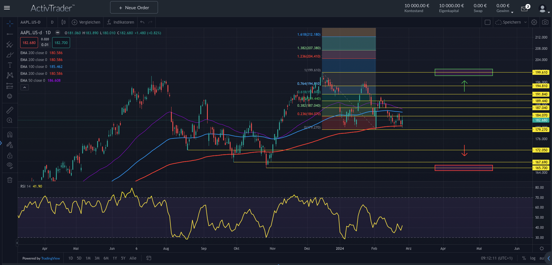Click the Neue Order button
Viewport: 552px width, 265px height.
pos(134,7)
